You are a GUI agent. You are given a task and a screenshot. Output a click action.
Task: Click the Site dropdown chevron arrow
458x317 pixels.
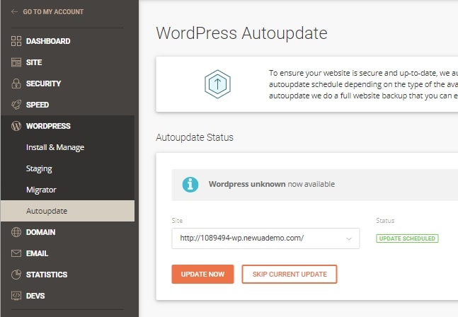(349, 238)
